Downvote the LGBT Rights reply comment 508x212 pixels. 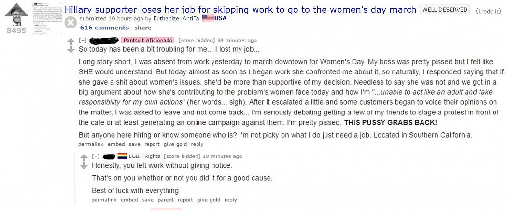click(84, 165)
